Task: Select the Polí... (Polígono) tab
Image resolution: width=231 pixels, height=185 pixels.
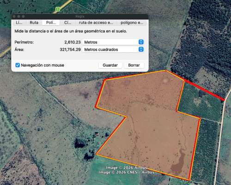Action: (x=51, y=23)
